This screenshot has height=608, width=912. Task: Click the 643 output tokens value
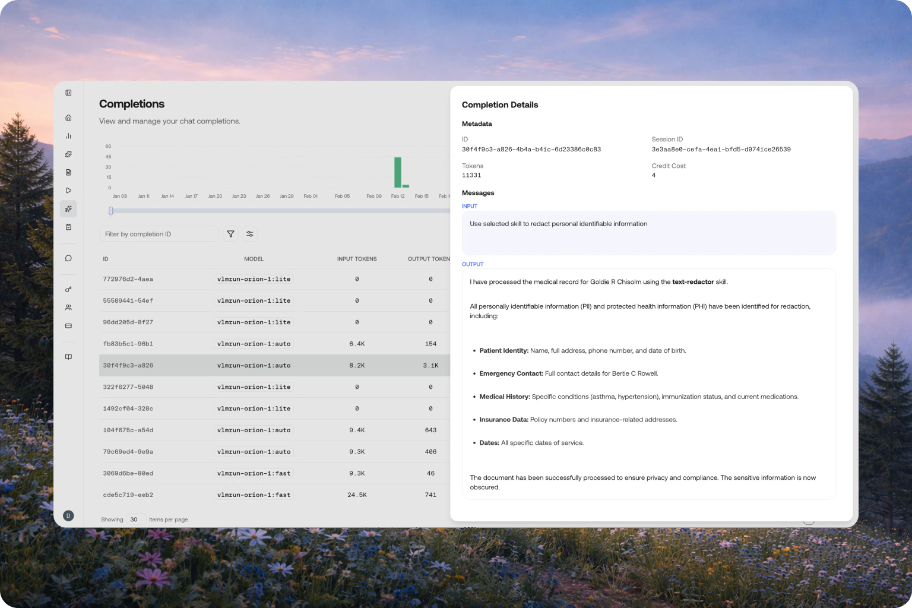430,430
